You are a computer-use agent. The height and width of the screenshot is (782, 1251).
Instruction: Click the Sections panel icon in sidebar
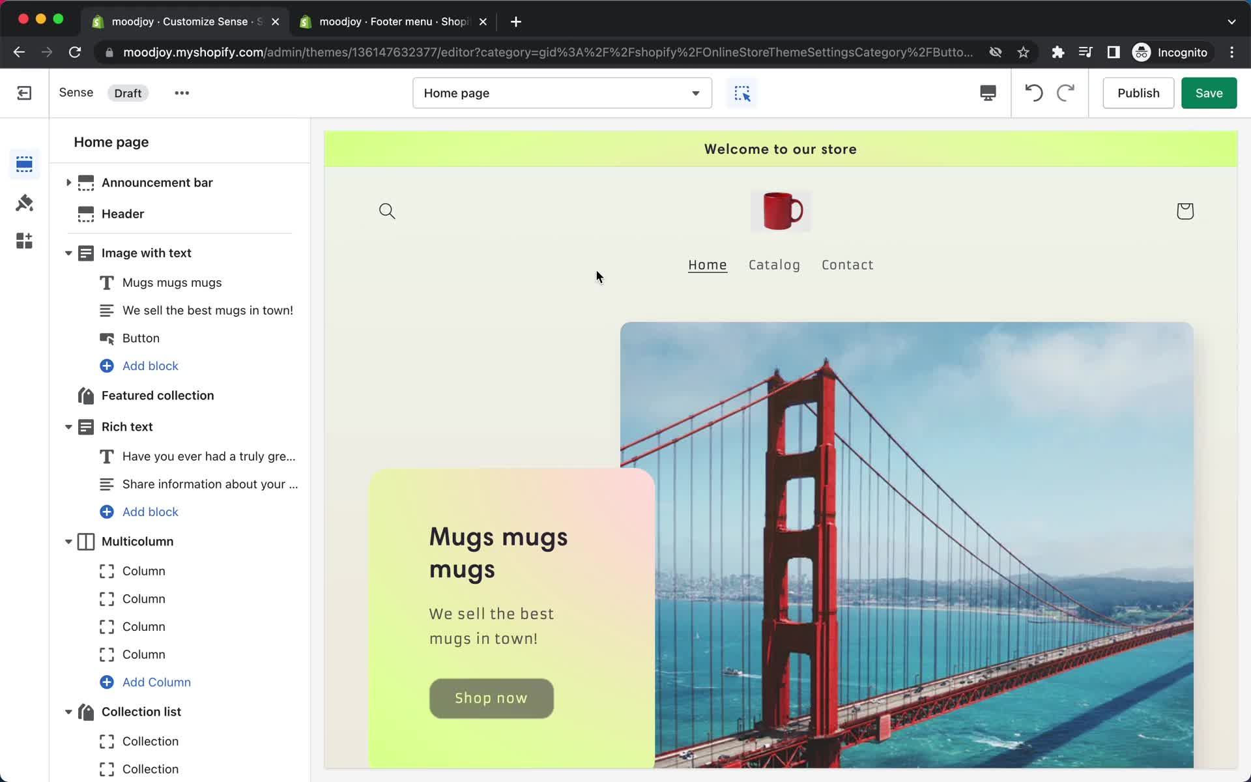click(x=24, y=164)
